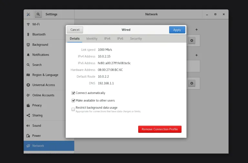The height and width of the screenshot is (163, 248).
Task: Click the Sharing icon in sidebar
Action: (28, 115)
